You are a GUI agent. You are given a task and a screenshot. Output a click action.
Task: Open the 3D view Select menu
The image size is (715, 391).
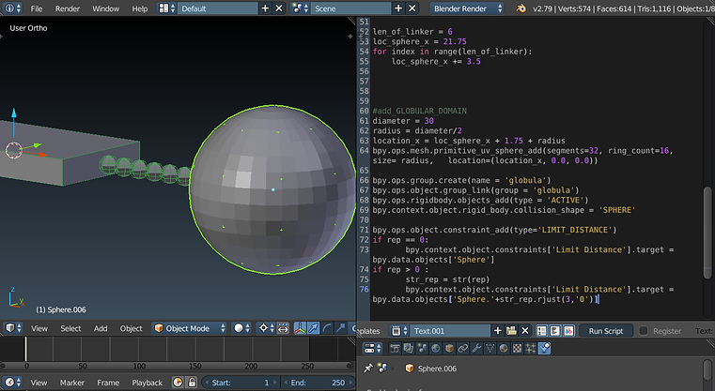point(70,328)
